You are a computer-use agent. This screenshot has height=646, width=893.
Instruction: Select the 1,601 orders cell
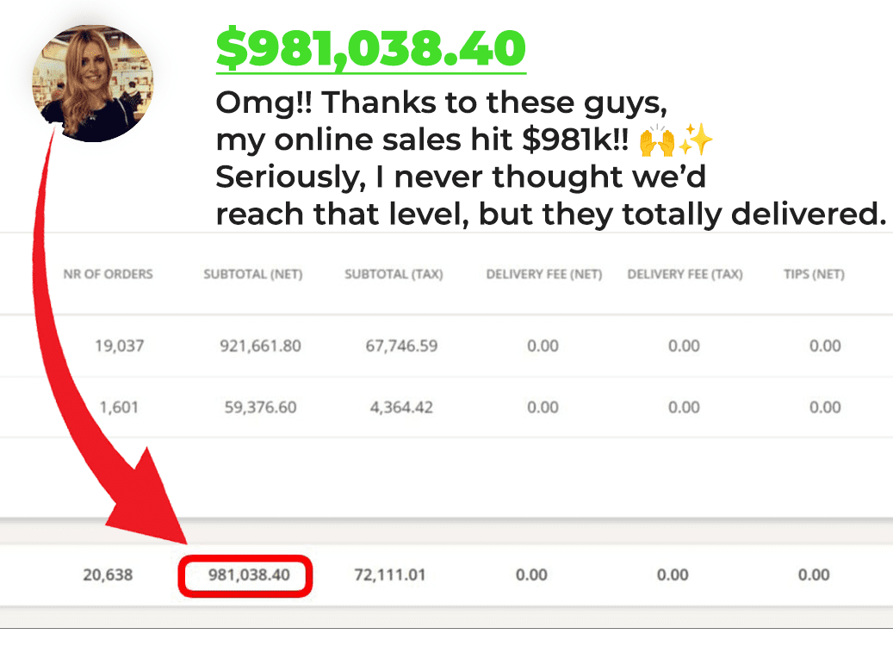pyautogui.click(x=119, y=407)
